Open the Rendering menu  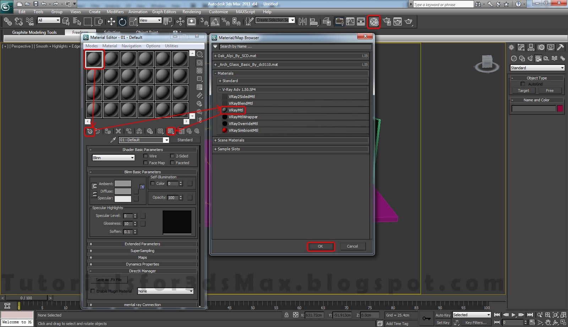point(191,12)
